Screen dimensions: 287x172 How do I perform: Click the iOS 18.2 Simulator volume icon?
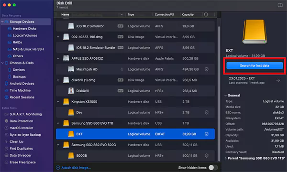(71, 26)
